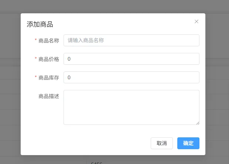Click the 商品价格 field label

tap(49, 59)
